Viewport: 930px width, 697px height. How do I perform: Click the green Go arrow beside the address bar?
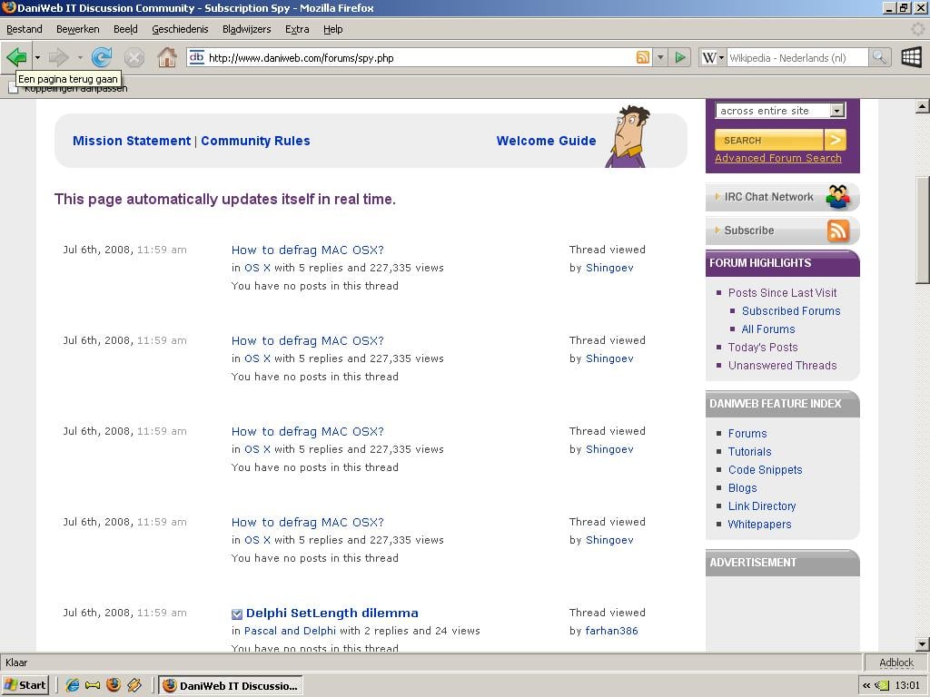680,57
